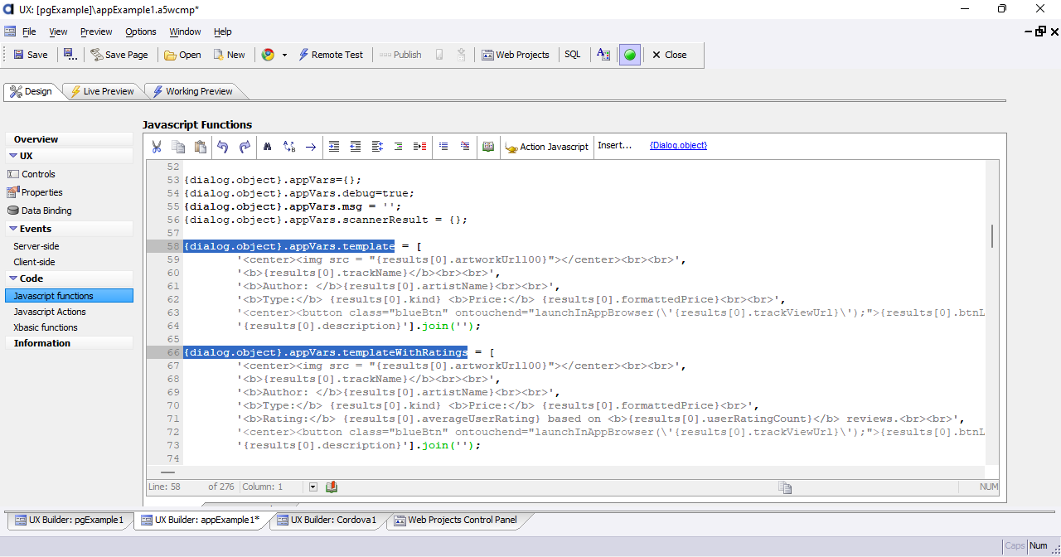1061x557 pixels.
Task: Open the Action Javascript genie builder
Action: click(x=547, y=147)
